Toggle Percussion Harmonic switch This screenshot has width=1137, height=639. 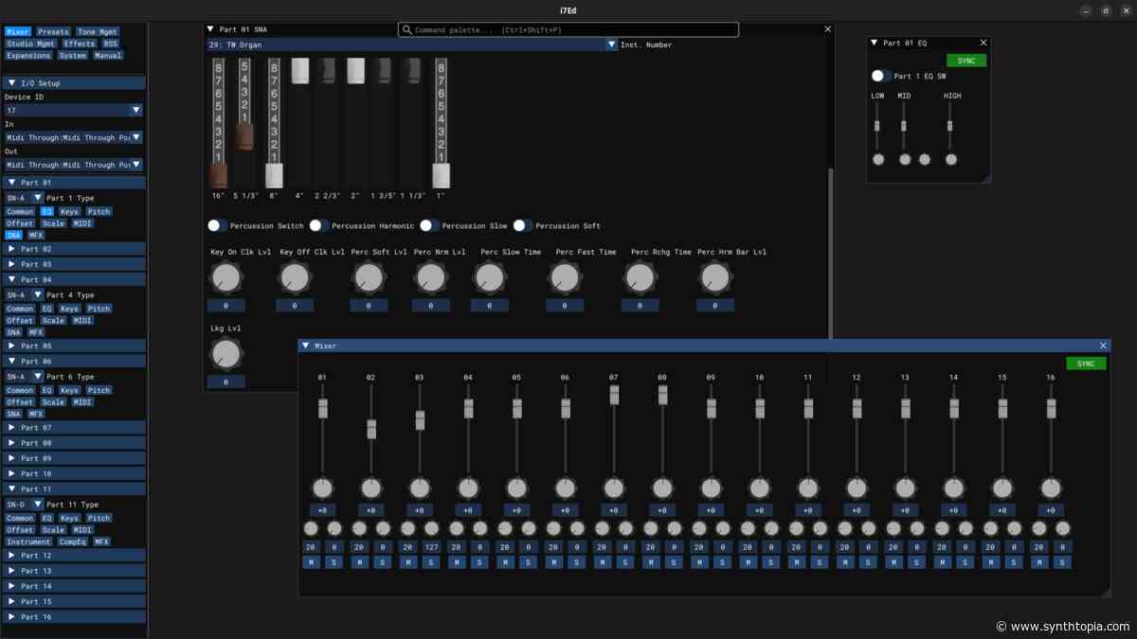319,225
